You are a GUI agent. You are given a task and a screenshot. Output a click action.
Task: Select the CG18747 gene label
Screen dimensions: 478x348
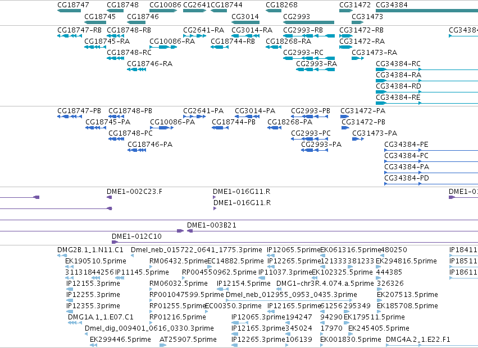coord(73,5)
